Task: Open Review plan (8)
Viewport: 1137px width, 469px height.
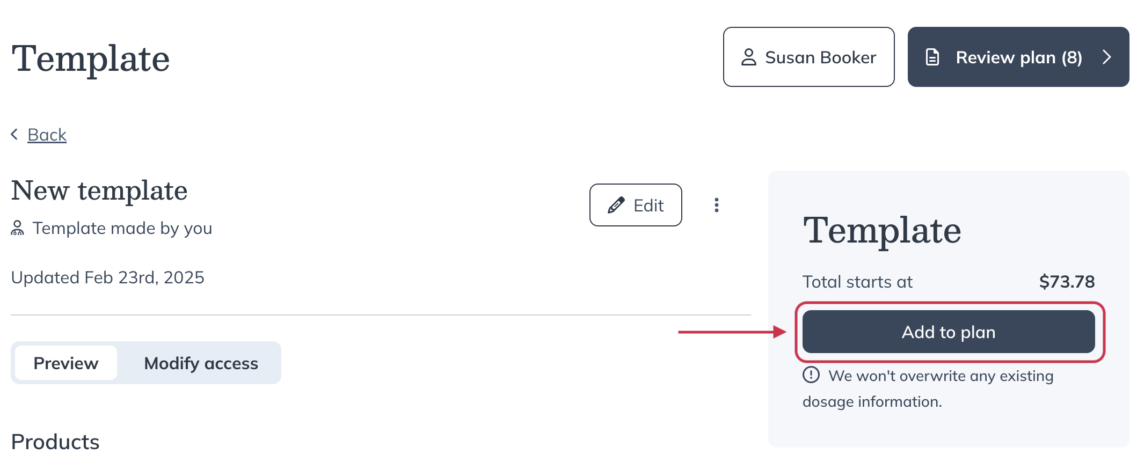Action: coord(1018,57)
